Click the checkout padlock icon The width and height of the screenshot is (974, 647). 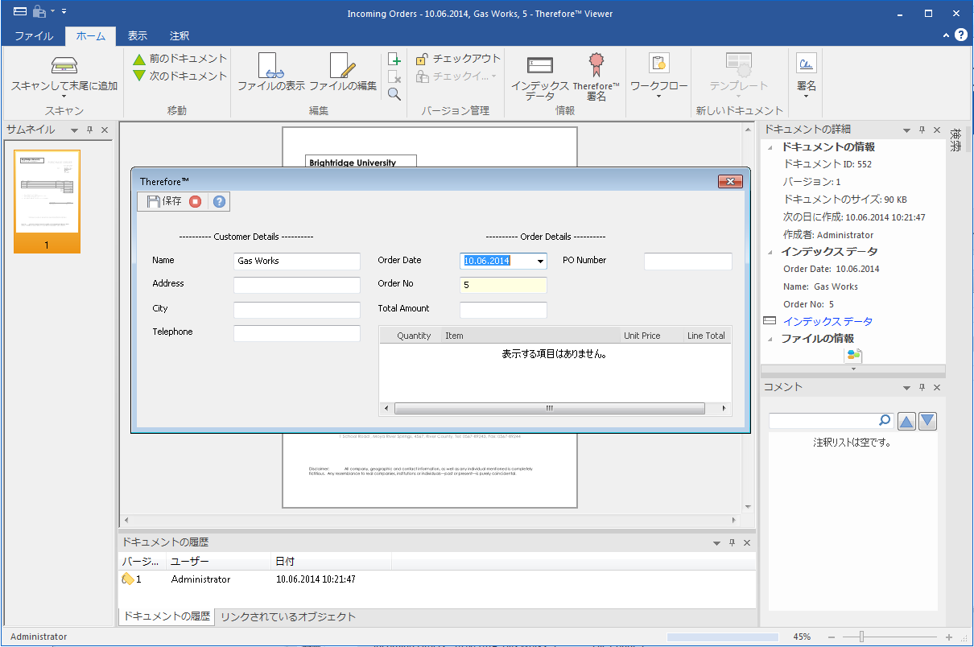421,59
